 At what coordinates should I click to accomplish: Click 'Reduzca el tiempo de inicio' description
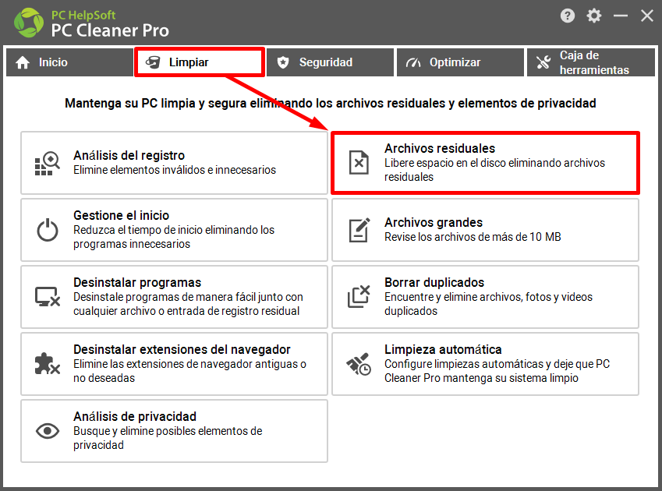[x=174, y=237]
